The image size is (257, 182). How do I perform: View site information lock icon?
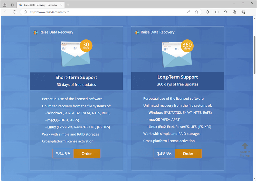pyautogui.click(x=25, y=12)
